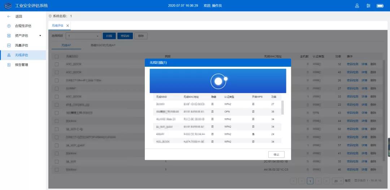Select the 流量评估 sidebar icon
The height and width of the screenshot is (190, 390).
point(9,45)
